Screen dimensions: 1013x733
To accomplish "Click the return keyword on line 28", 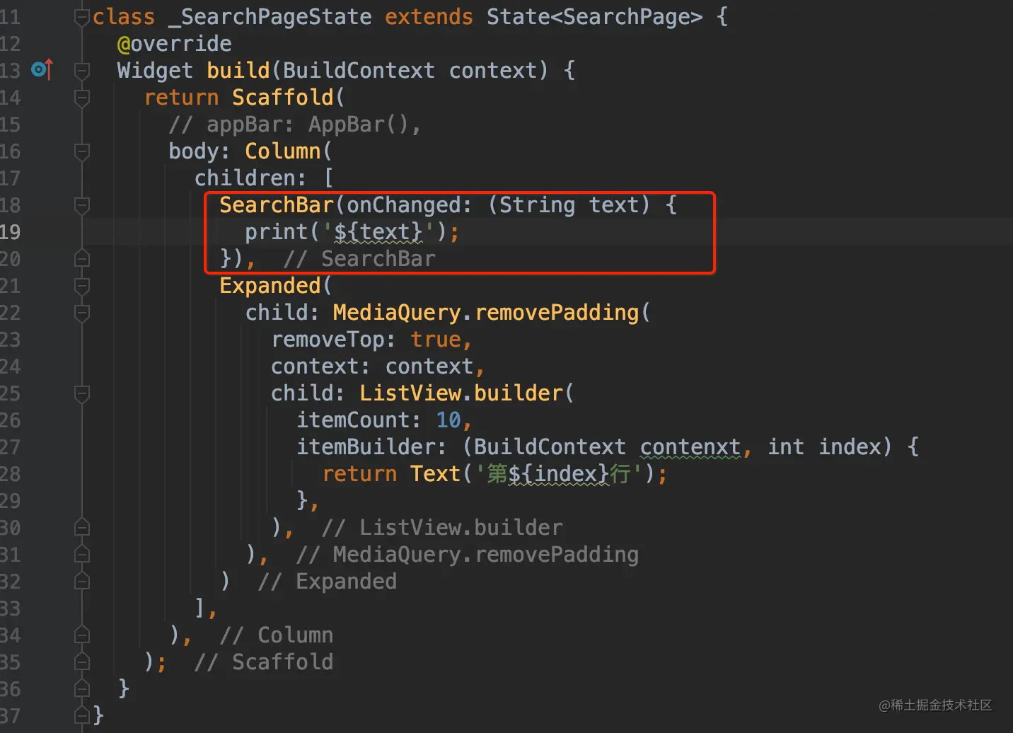I will click(x=359, y=474).
